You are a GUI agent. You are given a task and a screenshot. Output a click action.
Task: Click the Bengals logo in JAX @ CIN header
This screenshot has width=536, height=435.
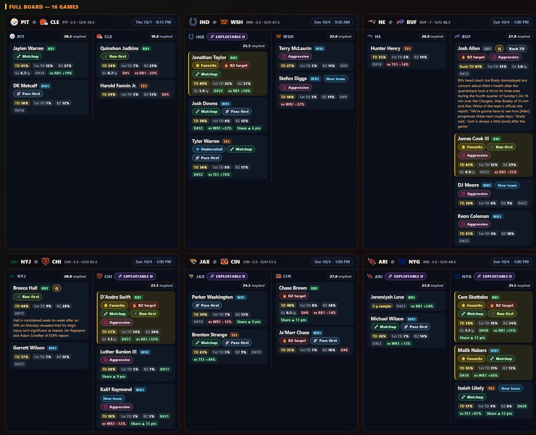coord(223,262)
